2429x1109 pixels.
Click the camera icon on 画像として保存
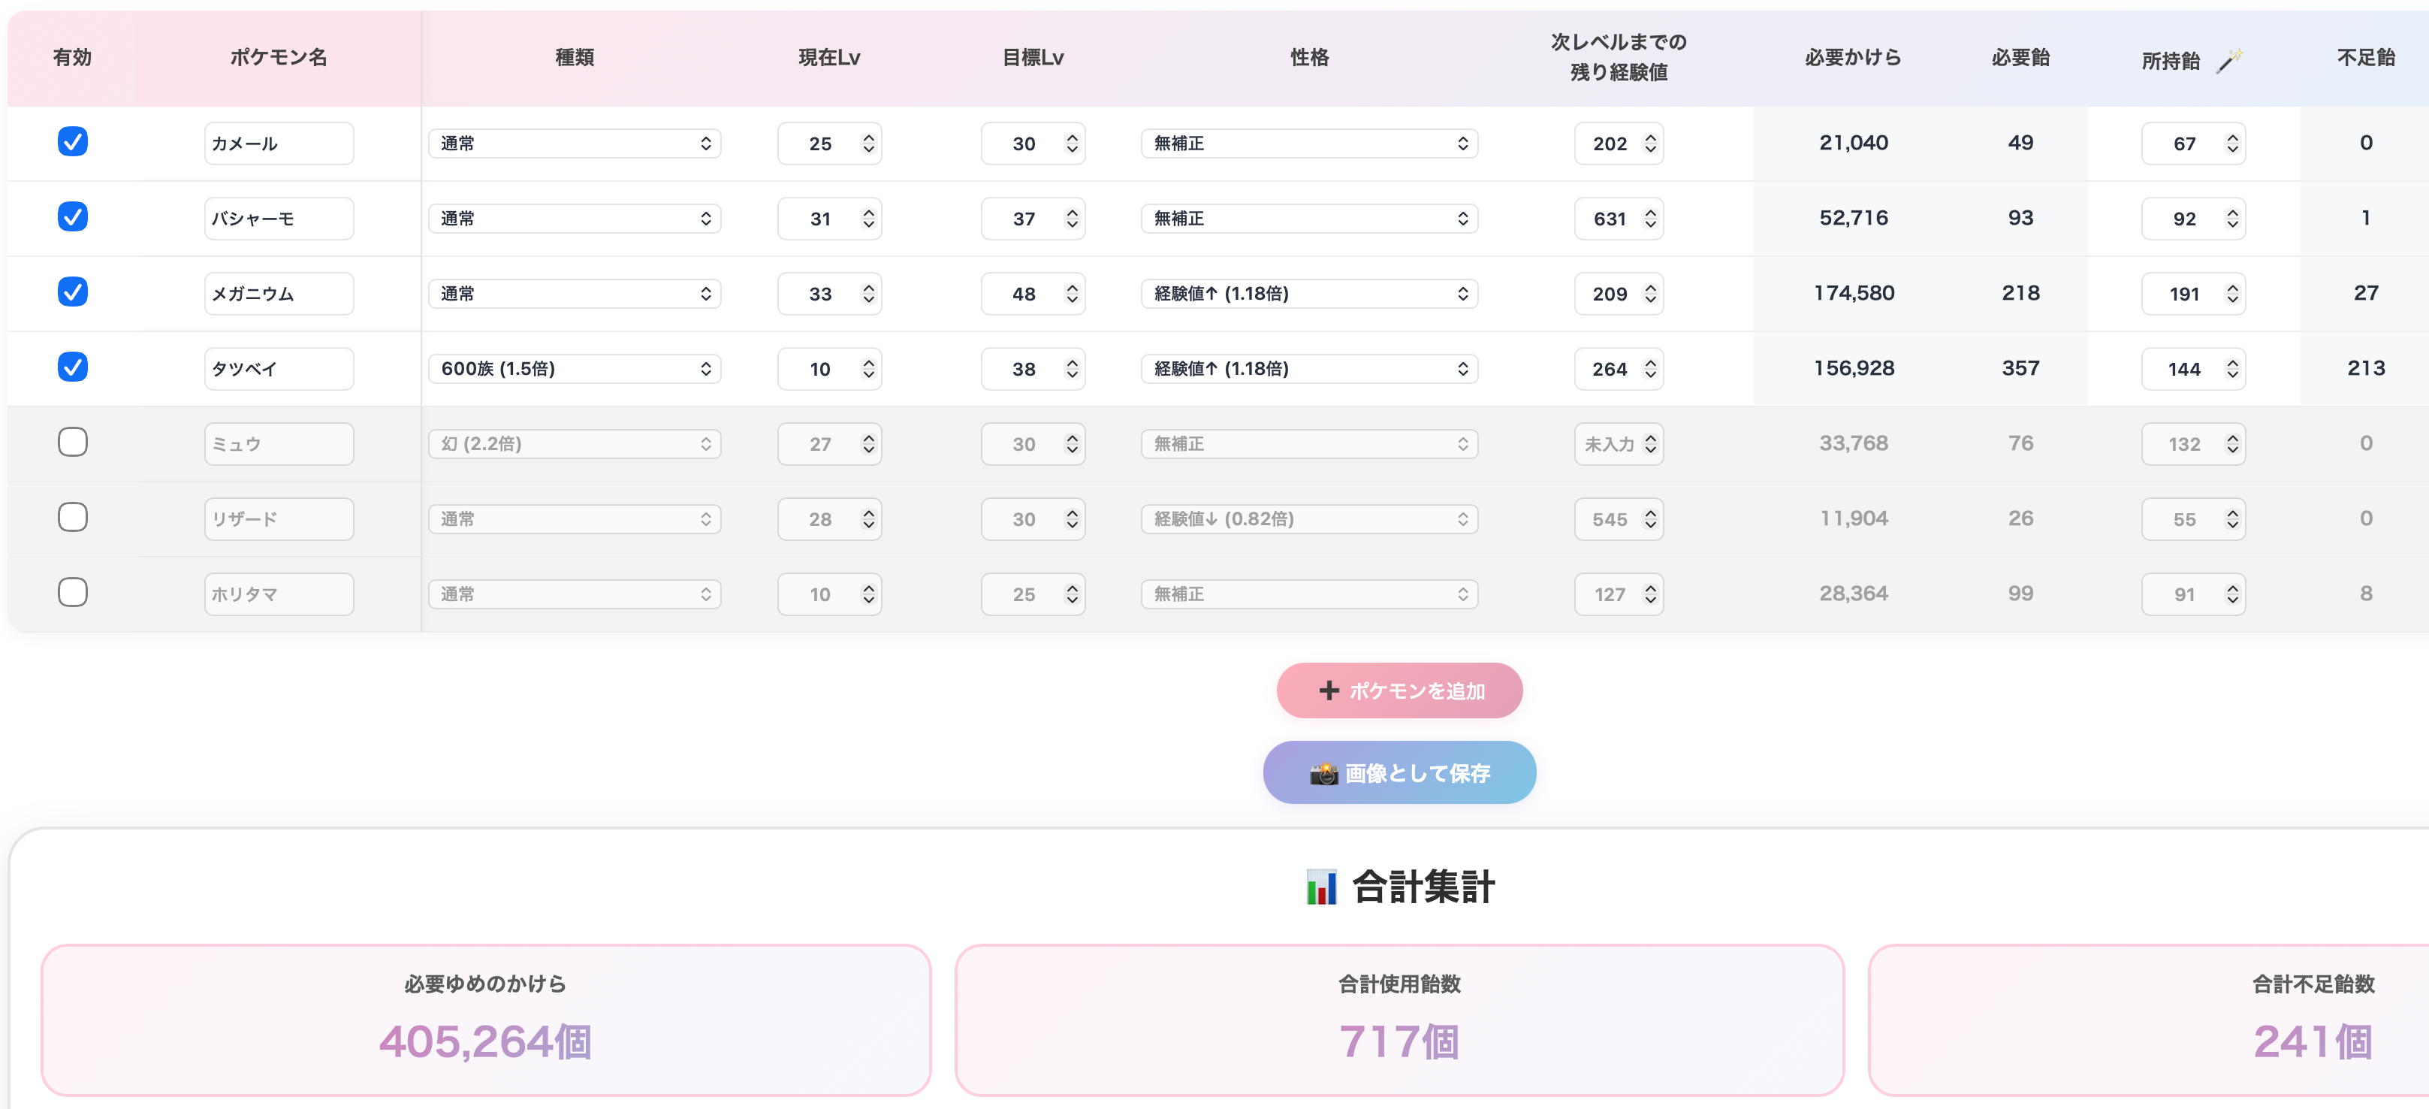click(x=1324, y=773)
